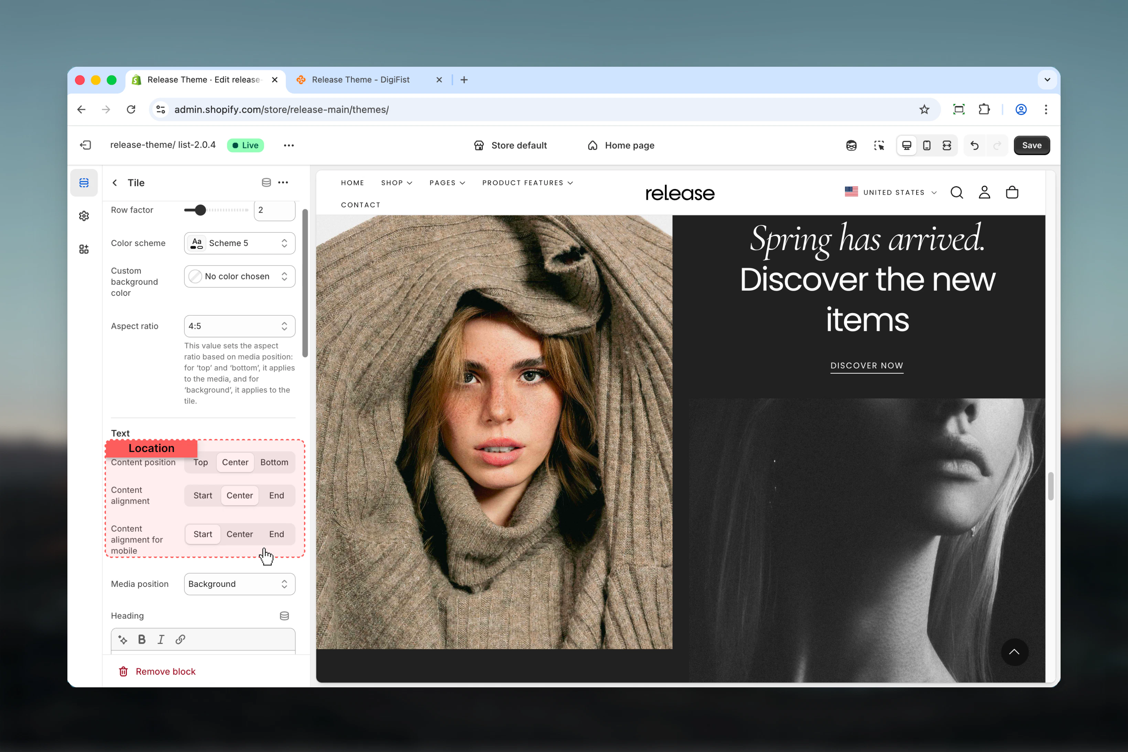Expand the PAGES menu in preview
Viewport: 1128px width, 752px height.
point(447,183)
